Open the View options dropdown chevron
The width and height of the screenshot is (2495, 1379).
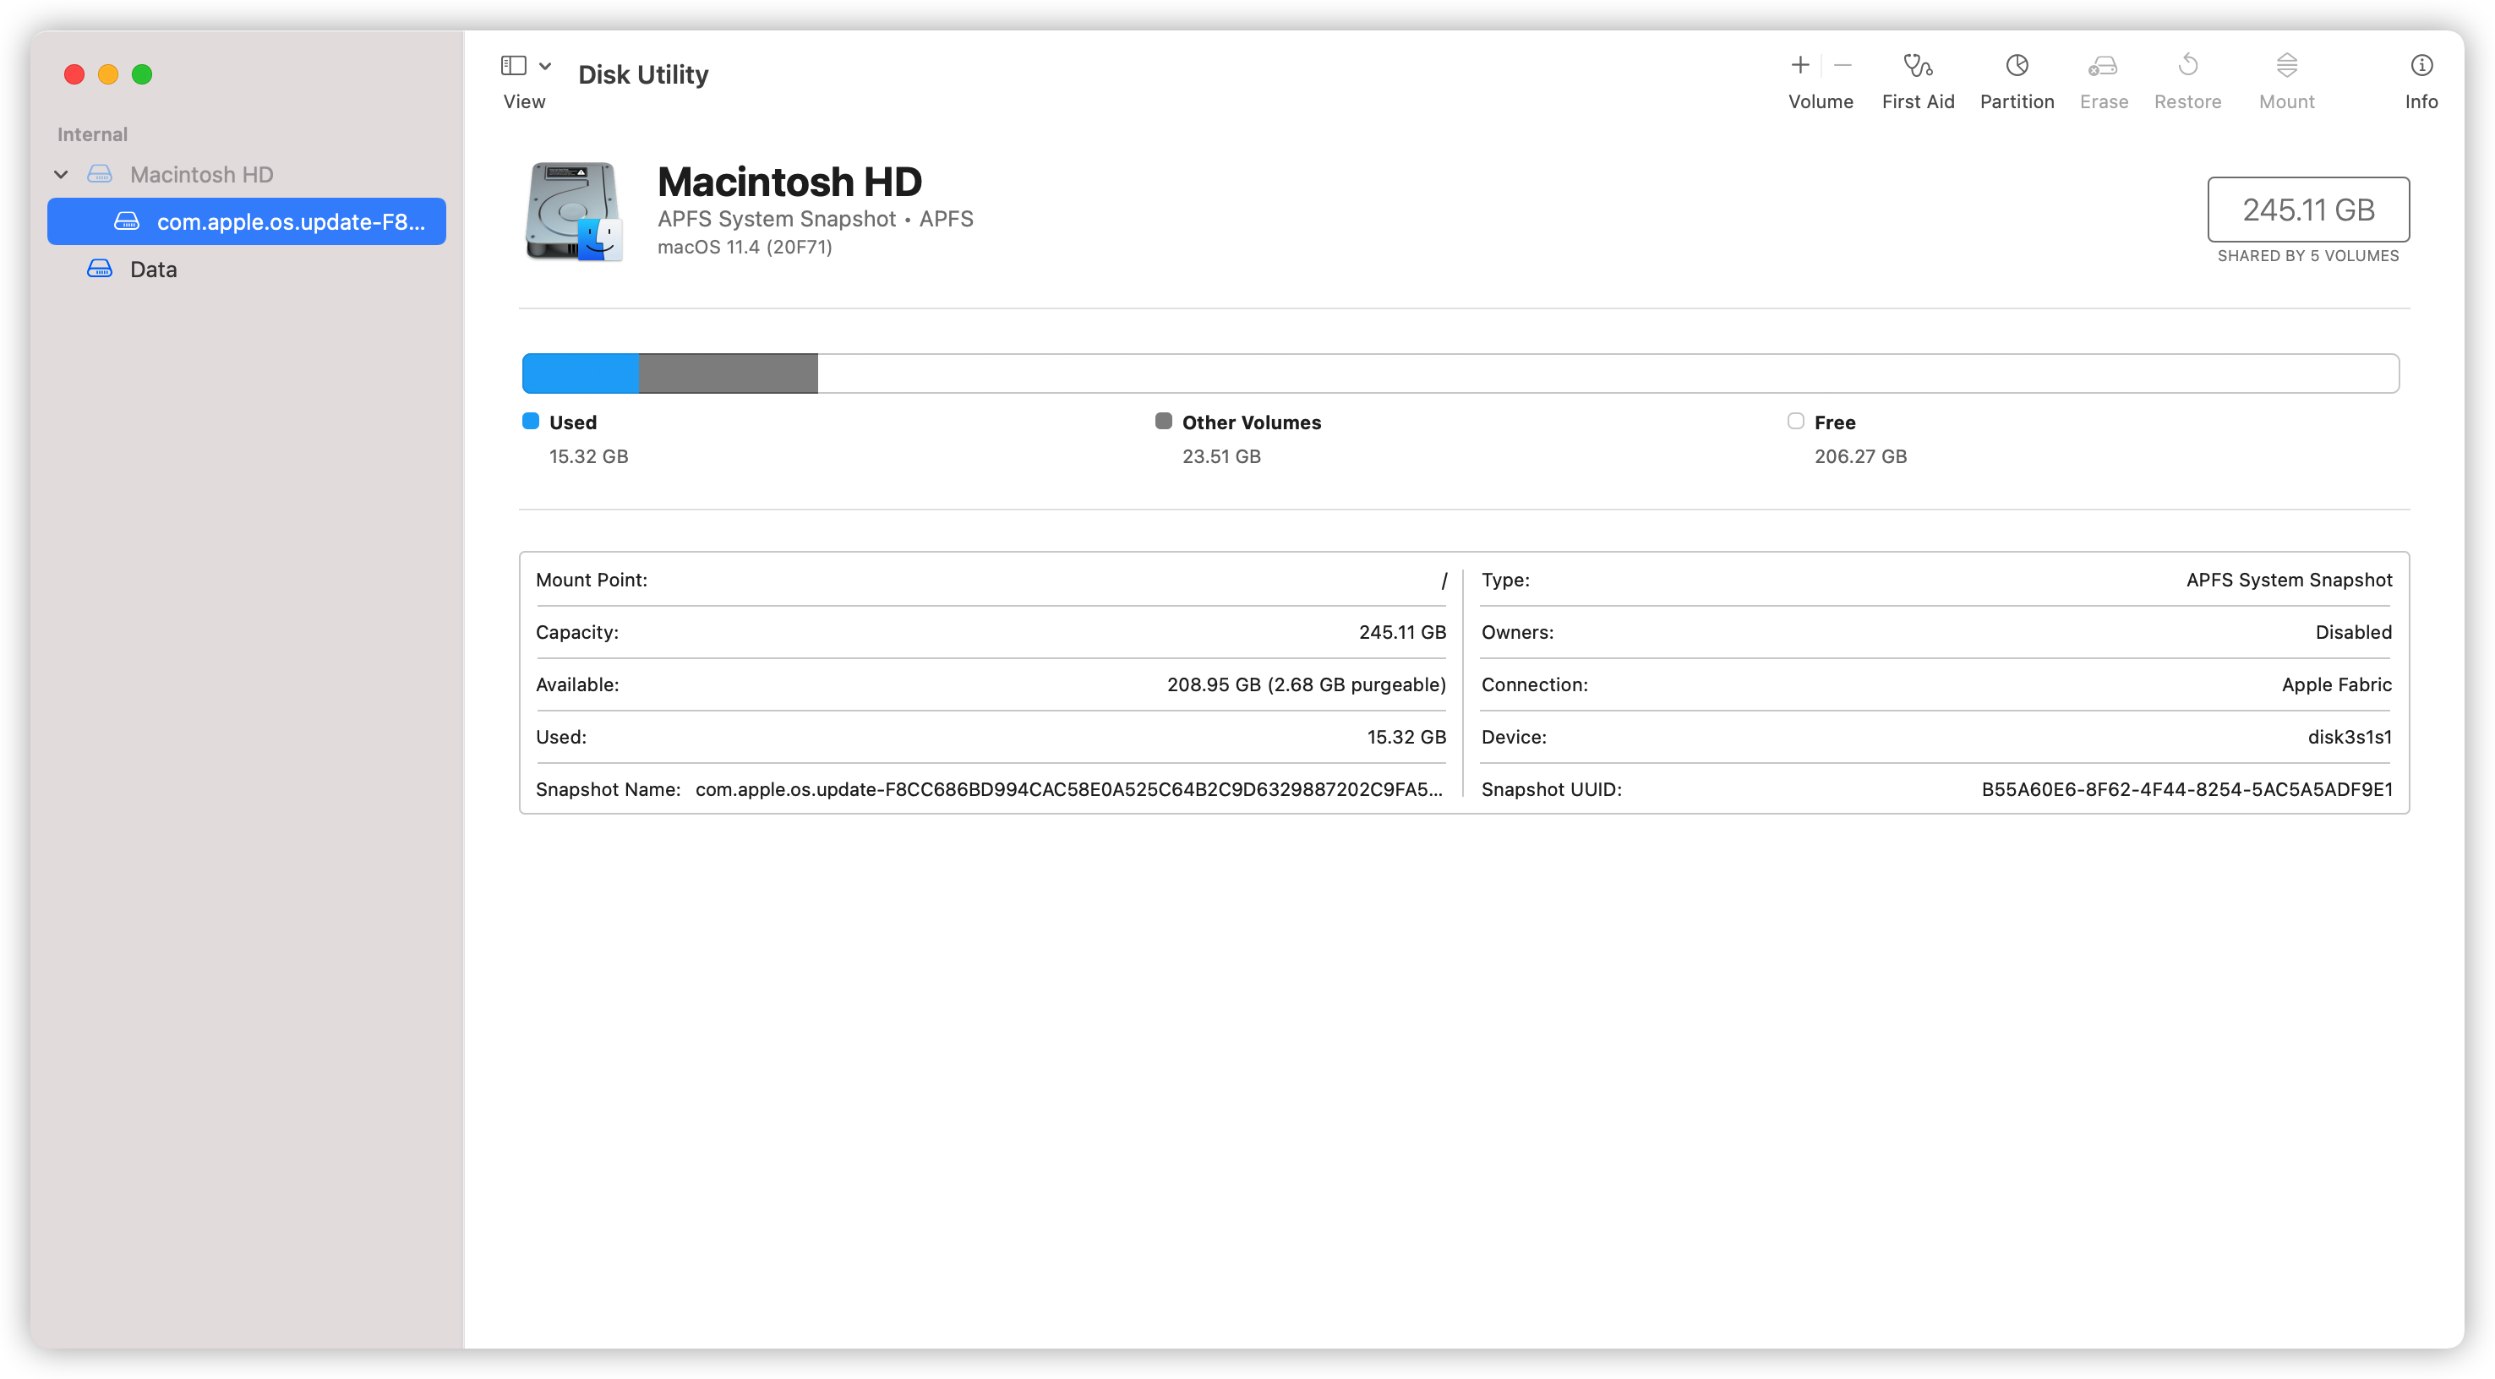pyautogui.click(x=545, y=66)
